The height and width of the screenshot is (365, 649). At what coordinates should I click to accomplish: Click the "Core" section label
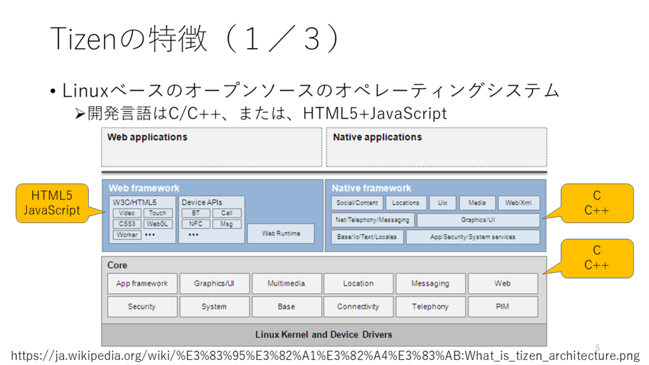pos(117,266)
